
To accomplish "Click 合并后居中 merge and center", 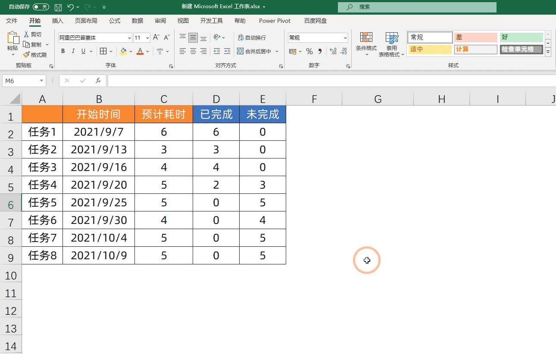I will 254,51.
